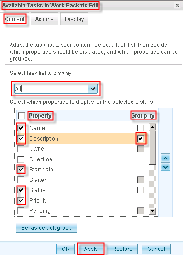Open the Display tab
The width and height of the screenshot is (183, 255).
click(74, 19)
